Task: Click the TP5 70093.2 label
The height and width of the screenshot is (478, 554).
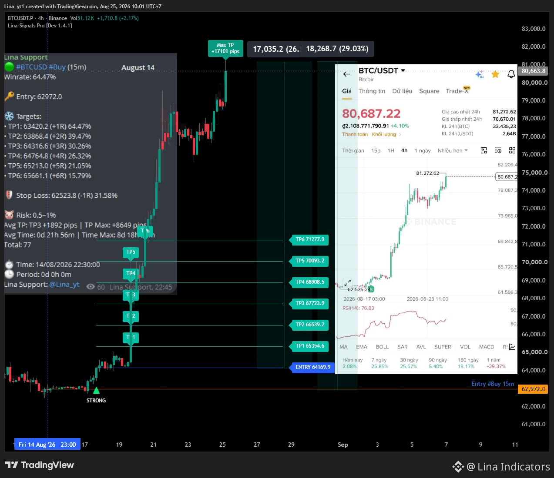Action: tap(310, 261)
